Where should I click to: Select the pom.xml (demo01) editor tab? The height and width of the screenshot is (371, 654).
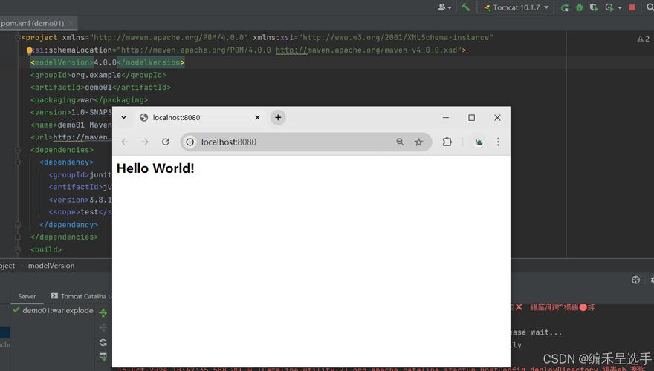pyautogui.click(x=33, y=23)
